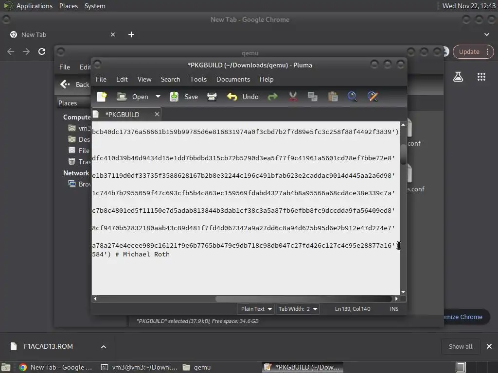This screenshot has width=498, height=373.
Task: Open a new Chrome tab with plus
Action: 131,34
